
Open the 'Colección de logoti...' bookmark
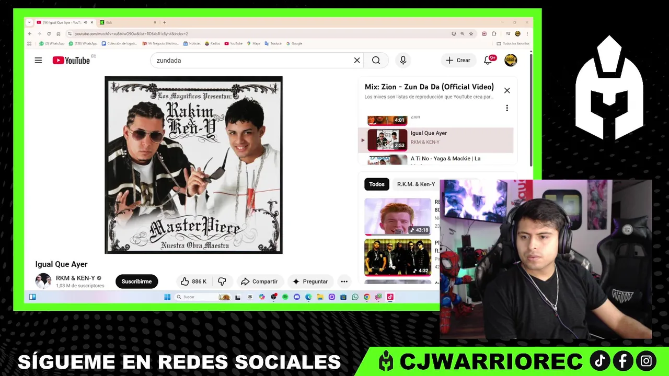[x=120, y=44]
